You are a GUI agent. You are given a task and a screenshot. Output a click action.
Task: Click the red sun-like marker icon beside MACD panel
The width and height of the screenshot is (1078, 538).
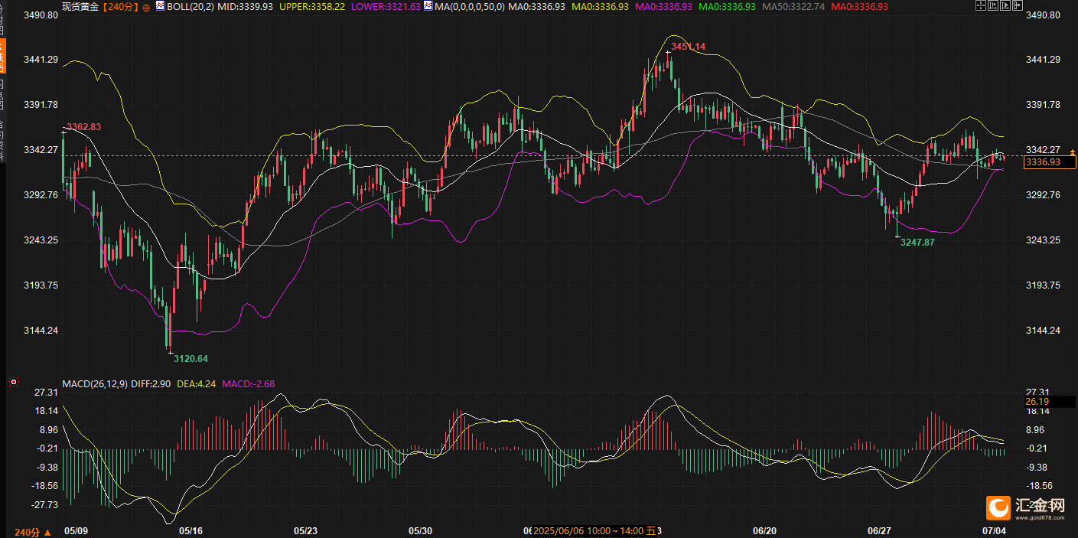tap(12, 381)
